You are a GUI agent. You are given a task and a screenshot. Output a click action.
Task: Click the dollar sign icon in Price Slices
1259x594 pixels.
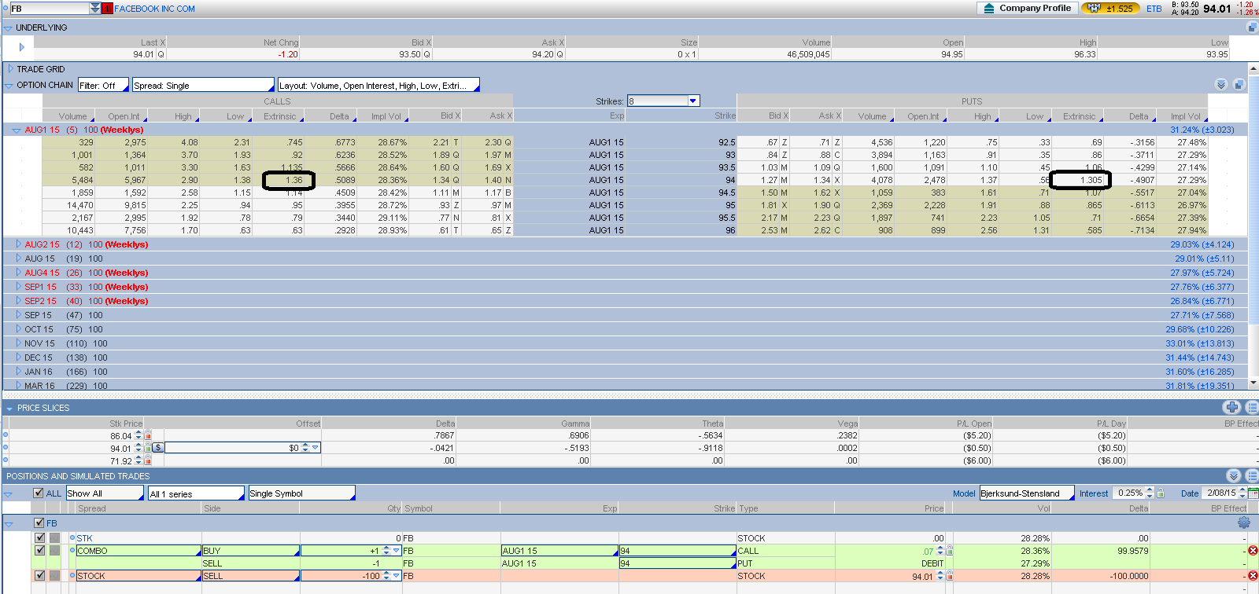point(158,448)
